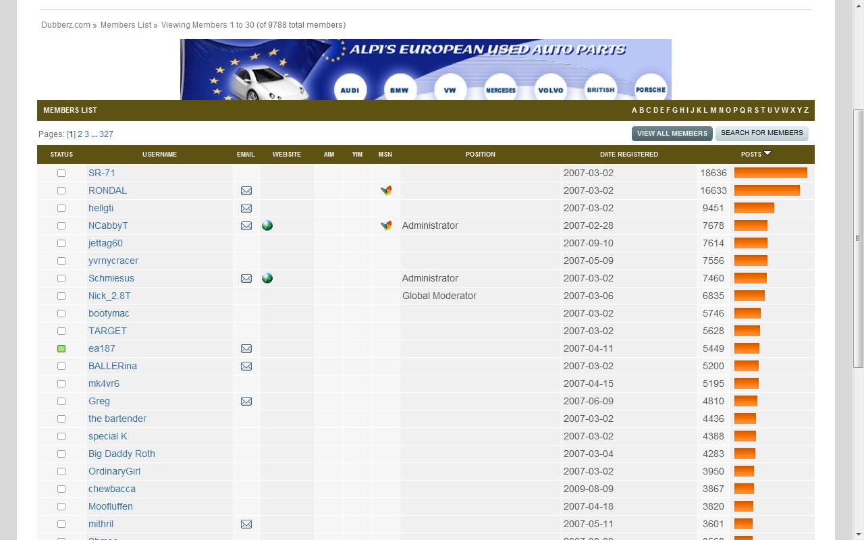Open Dubberz.com breadcrumb link

65,25
